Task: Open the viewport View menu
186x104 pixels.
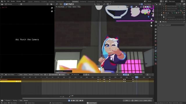Action: [x=70, y=7]
